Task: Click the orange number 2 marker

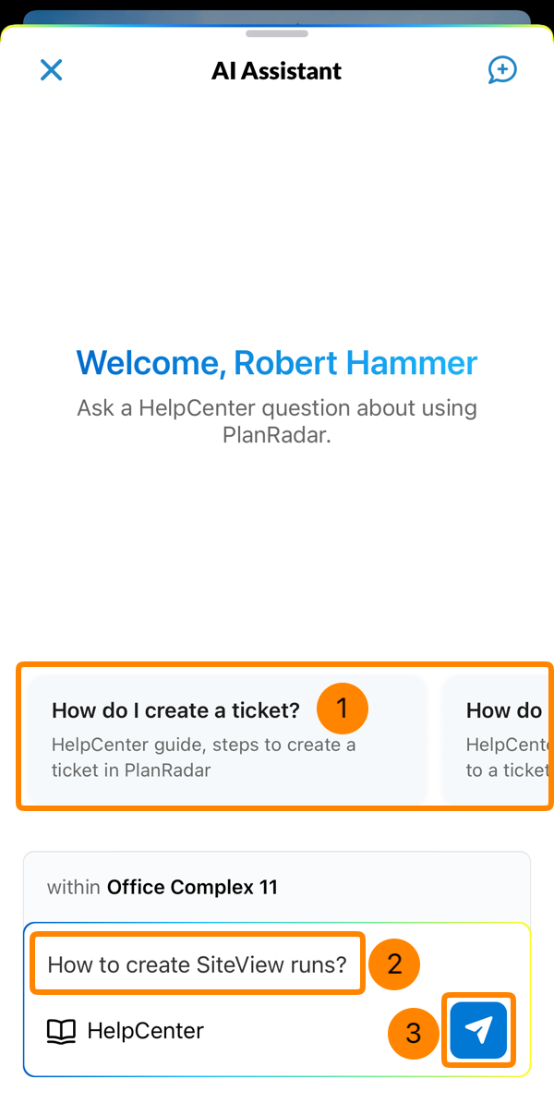Action: (x=394, y=964)
